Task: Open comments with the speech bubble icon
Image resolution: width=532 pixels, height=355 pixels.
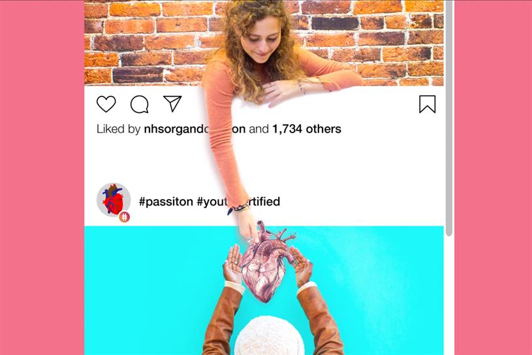Action: click(x=140, y=104)
